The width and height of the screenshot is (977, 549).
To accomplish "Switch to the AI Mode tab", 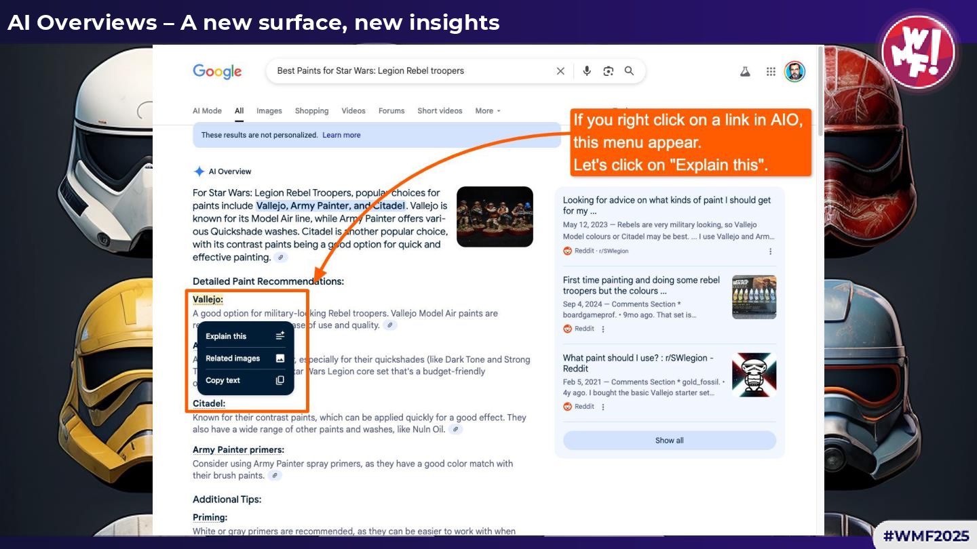I will (207, 111).
